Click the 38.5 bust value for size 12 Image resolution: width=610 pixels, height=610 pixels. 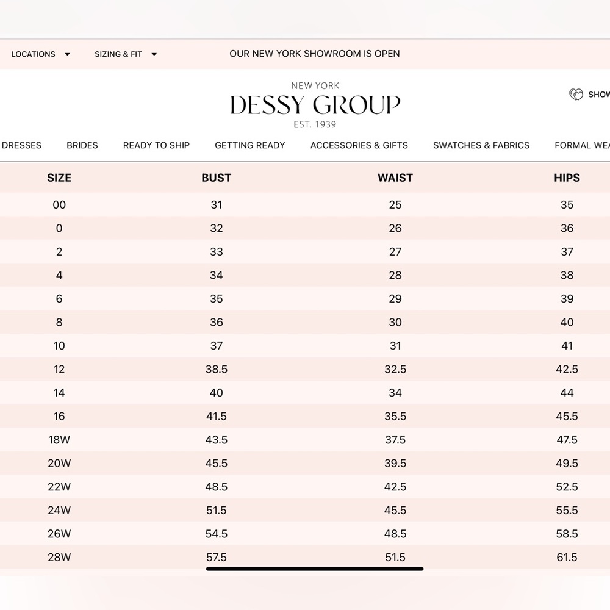217,370
